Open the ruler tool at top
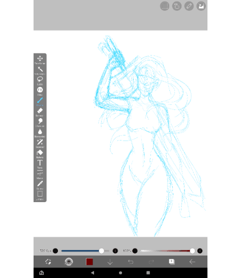The height and width of the screenshot is (278, 241). click(189, 6)
